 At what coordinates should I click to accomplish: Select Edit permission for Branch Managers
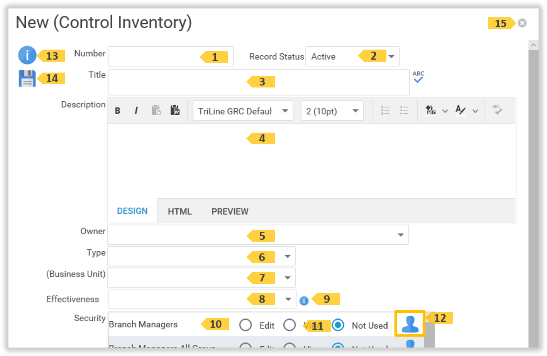coord(246,325)
